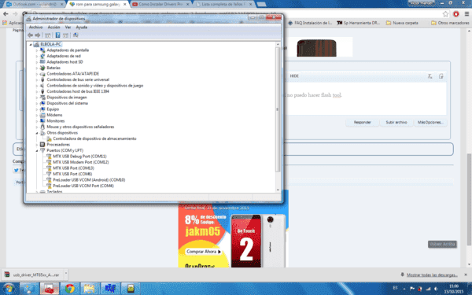Click Mostrar todas las descargas link

coord(432,275)
